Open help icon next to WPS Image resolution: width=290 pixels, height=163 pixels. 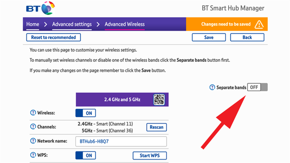(x=33, y=155)
